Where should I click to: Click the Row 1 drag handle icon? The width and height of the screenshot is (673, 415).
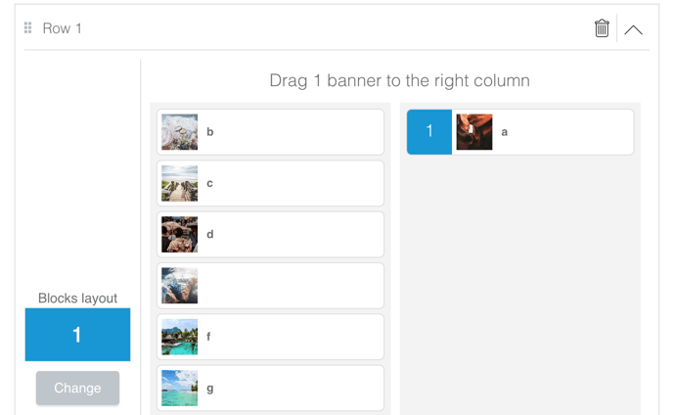27,28
